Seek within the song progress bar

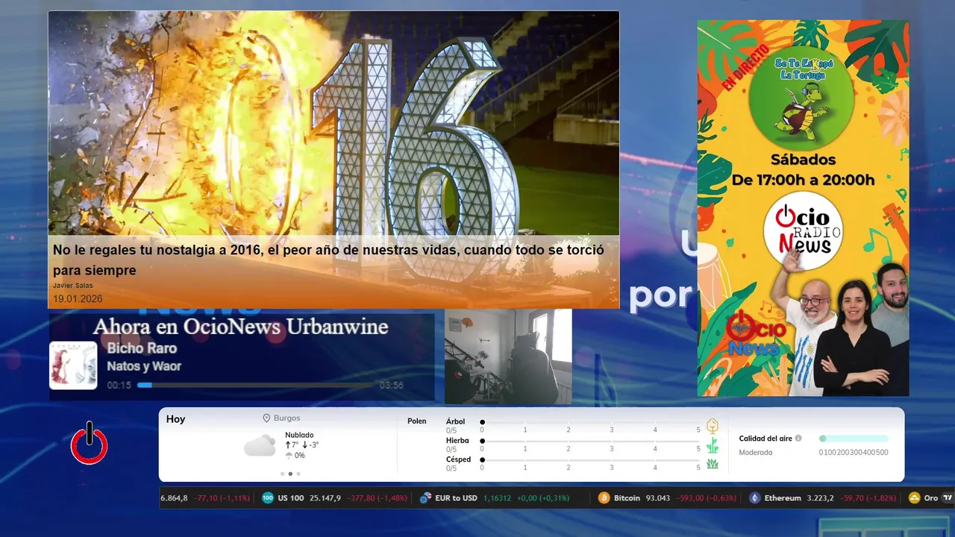[257, 385]
